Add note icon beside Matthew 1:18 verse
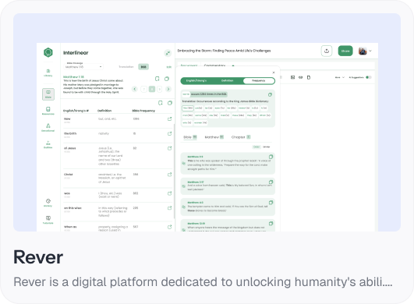The width and height of the screenshot is (414, 304). (157, 79)
